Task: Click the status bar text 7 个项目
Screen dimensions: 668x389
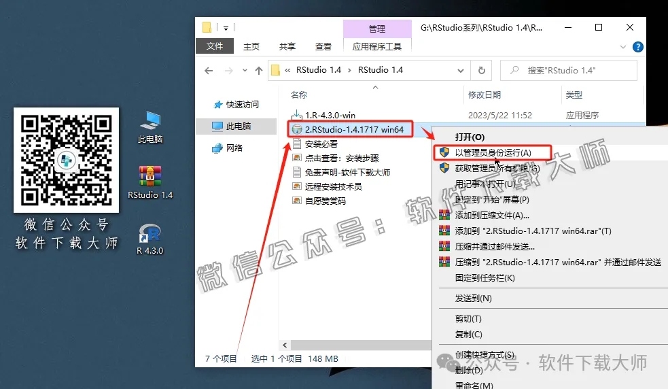Action: pos(221,358)
